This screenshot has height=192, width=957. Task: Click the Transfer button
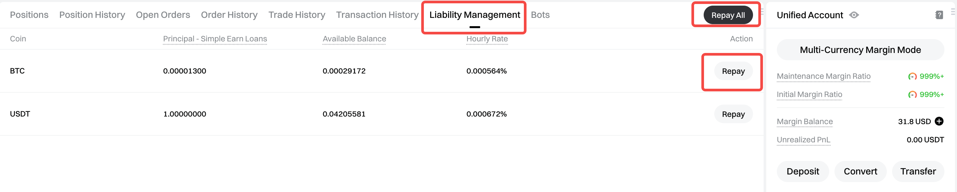pos(918,171)
